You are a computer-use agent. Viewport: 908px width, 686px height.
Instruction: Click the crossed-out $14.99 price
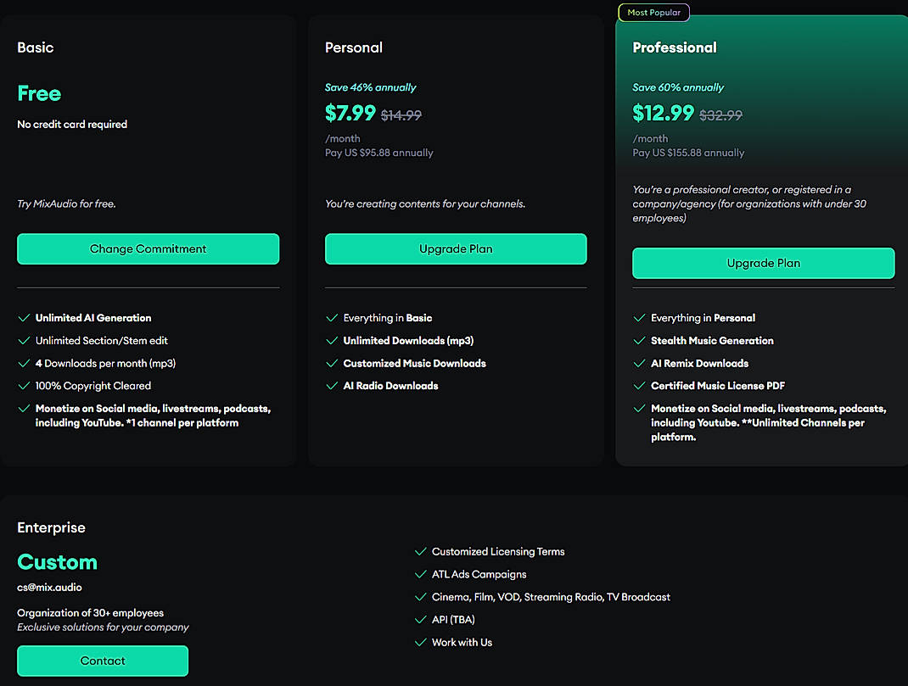tap(401, 114)
